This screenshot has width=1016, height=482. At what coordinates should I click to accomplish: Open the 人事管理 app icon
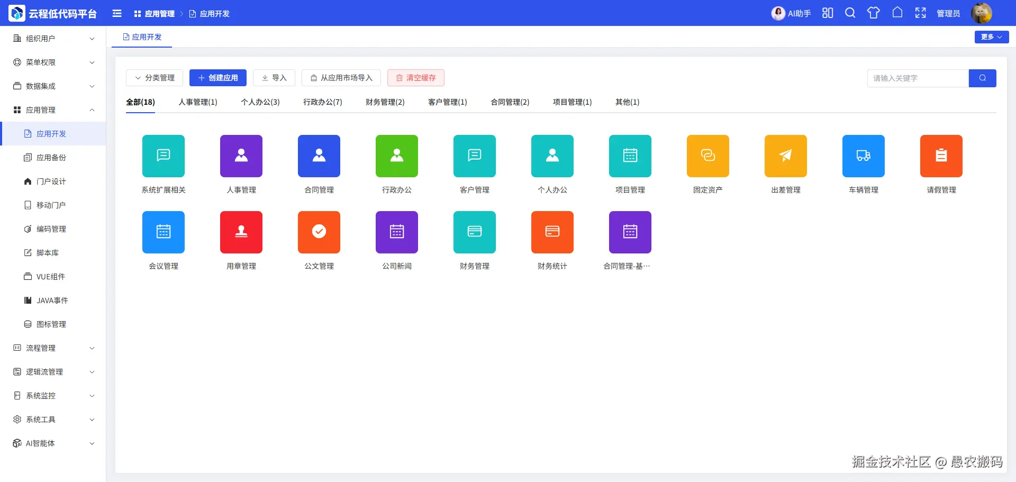pos(241,156)
